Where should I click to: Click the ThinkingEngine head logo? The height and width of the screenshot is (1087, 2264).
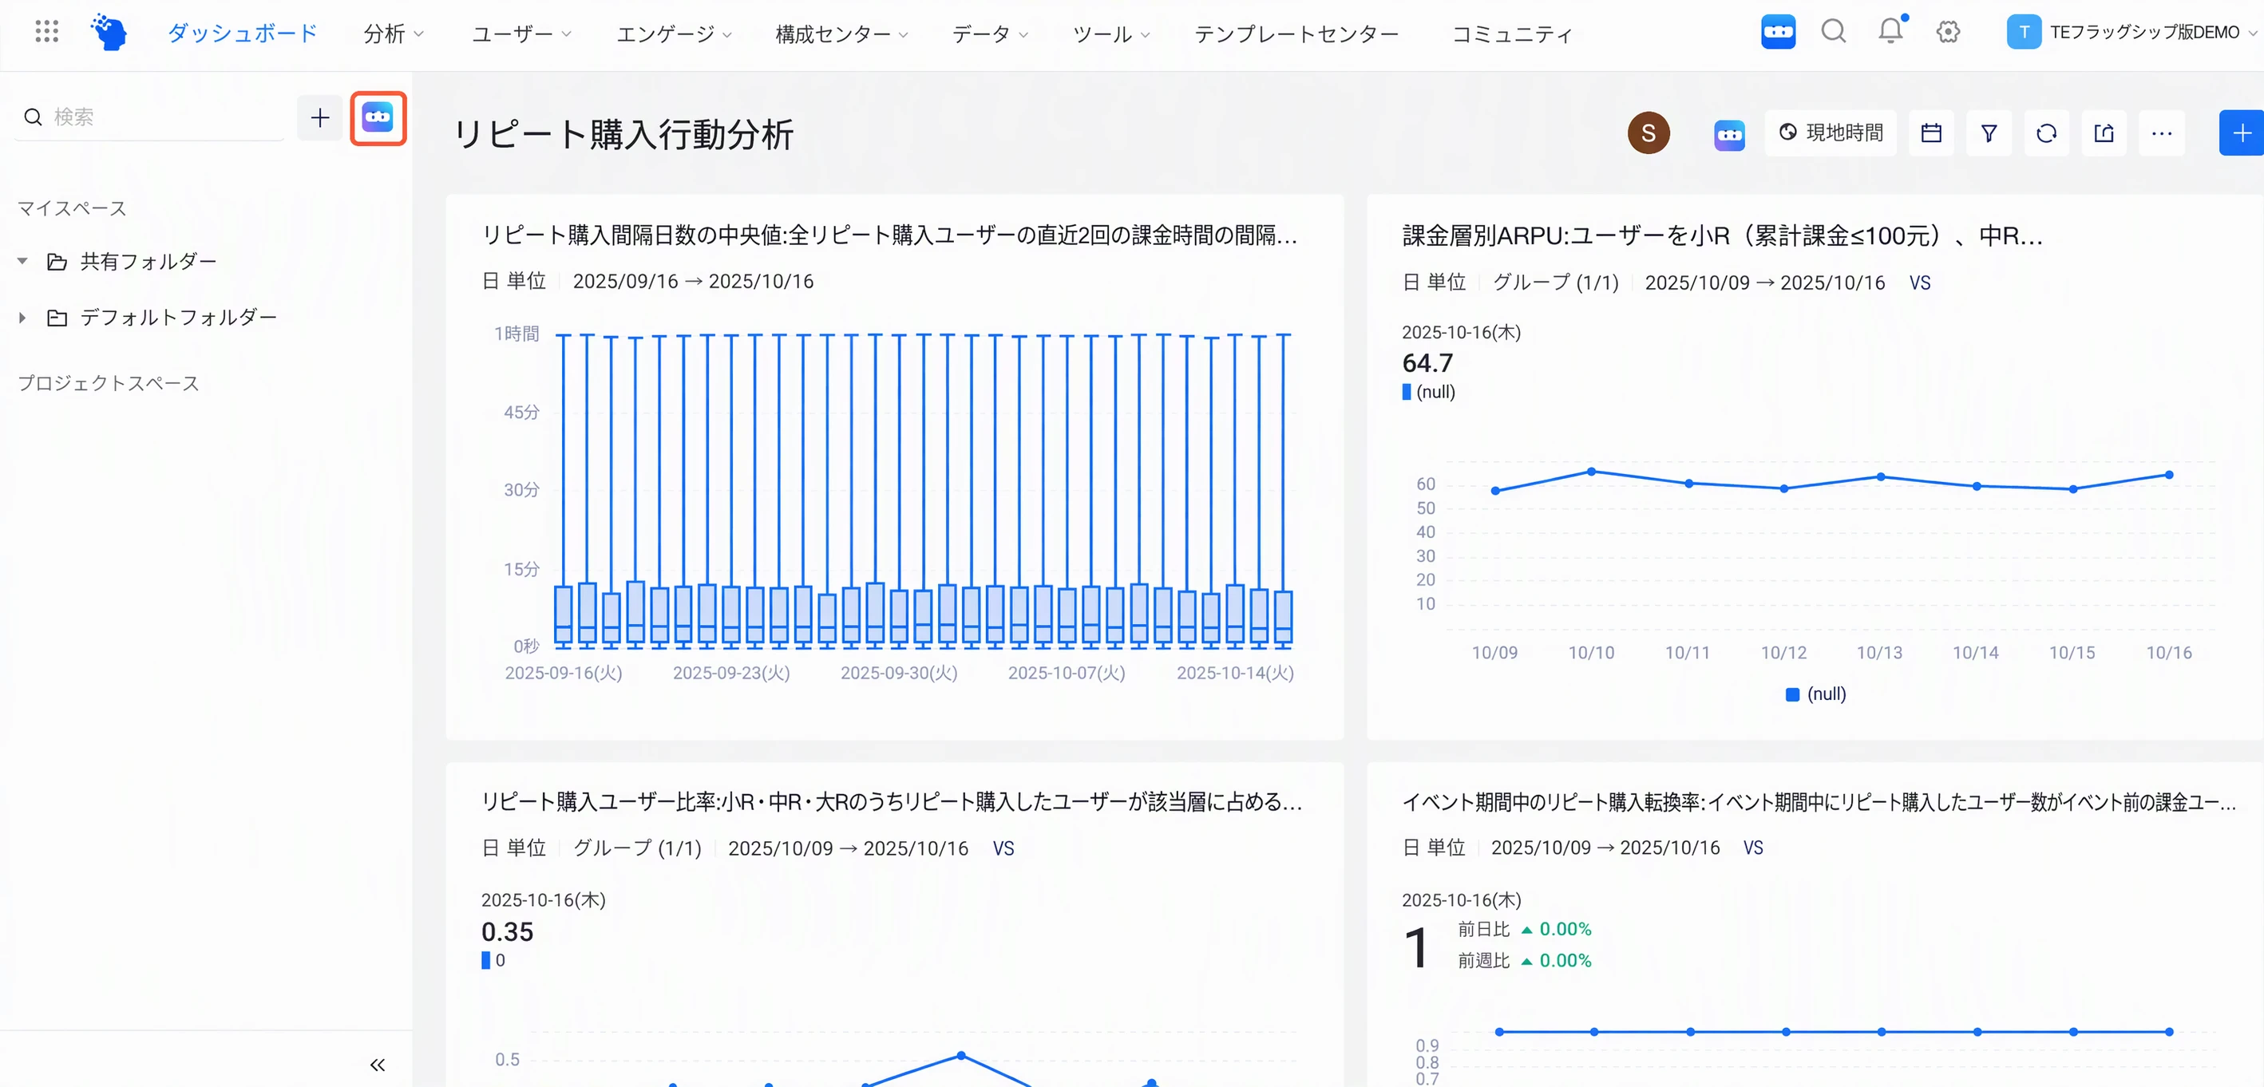109,33
